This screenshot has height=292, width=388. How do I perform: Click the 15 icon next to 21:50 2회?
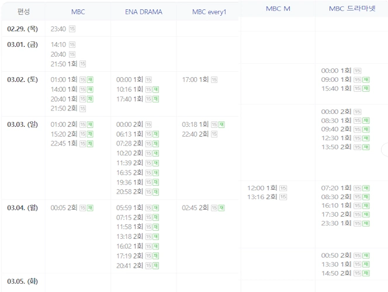82,109
